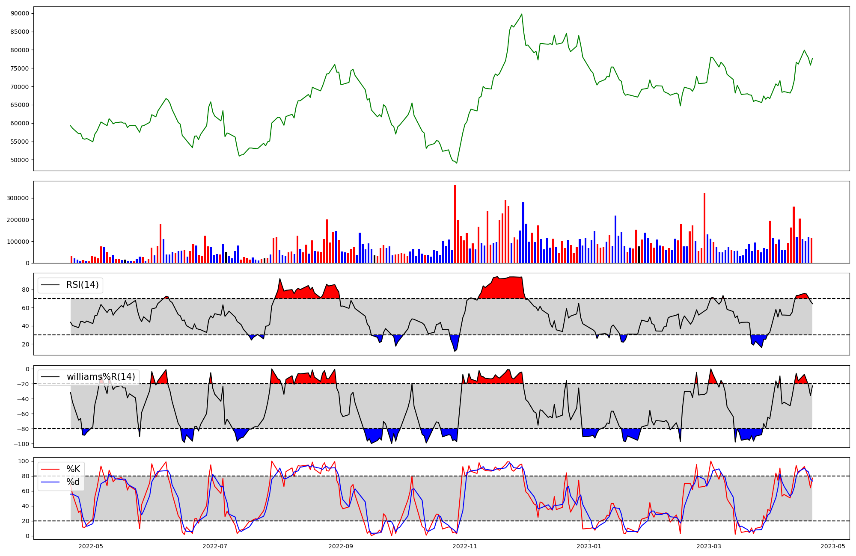Click the 300000 volume axis tick label

point(18,198)
